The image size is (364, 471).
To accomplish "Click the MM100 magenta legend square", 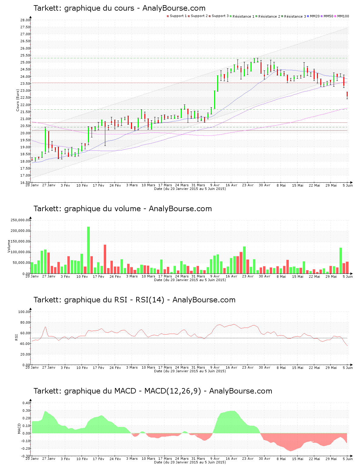I will (x=335, y=16).
